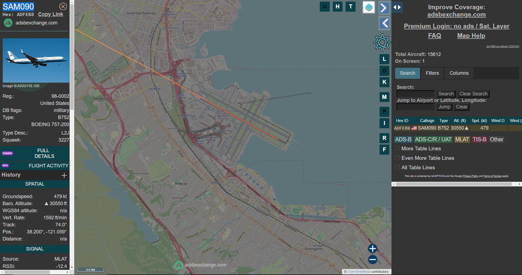Toggle the MLAT source filter
Screen dimensions: 522x275
click(462, 139)
